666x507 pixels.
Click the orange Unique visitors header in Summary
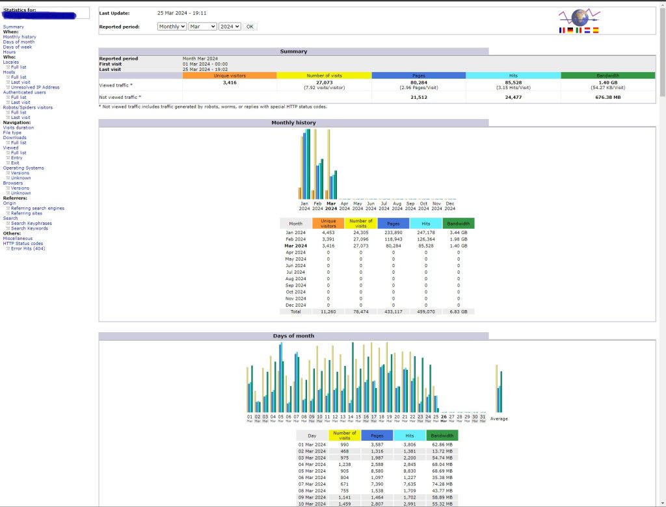click(230, 75)
